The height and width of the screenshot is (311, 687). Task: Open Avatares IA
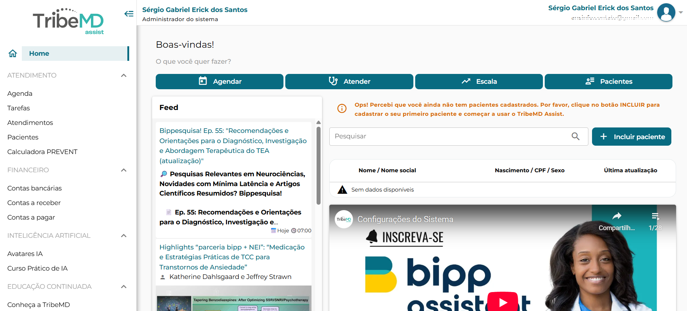tap(25, 254)
